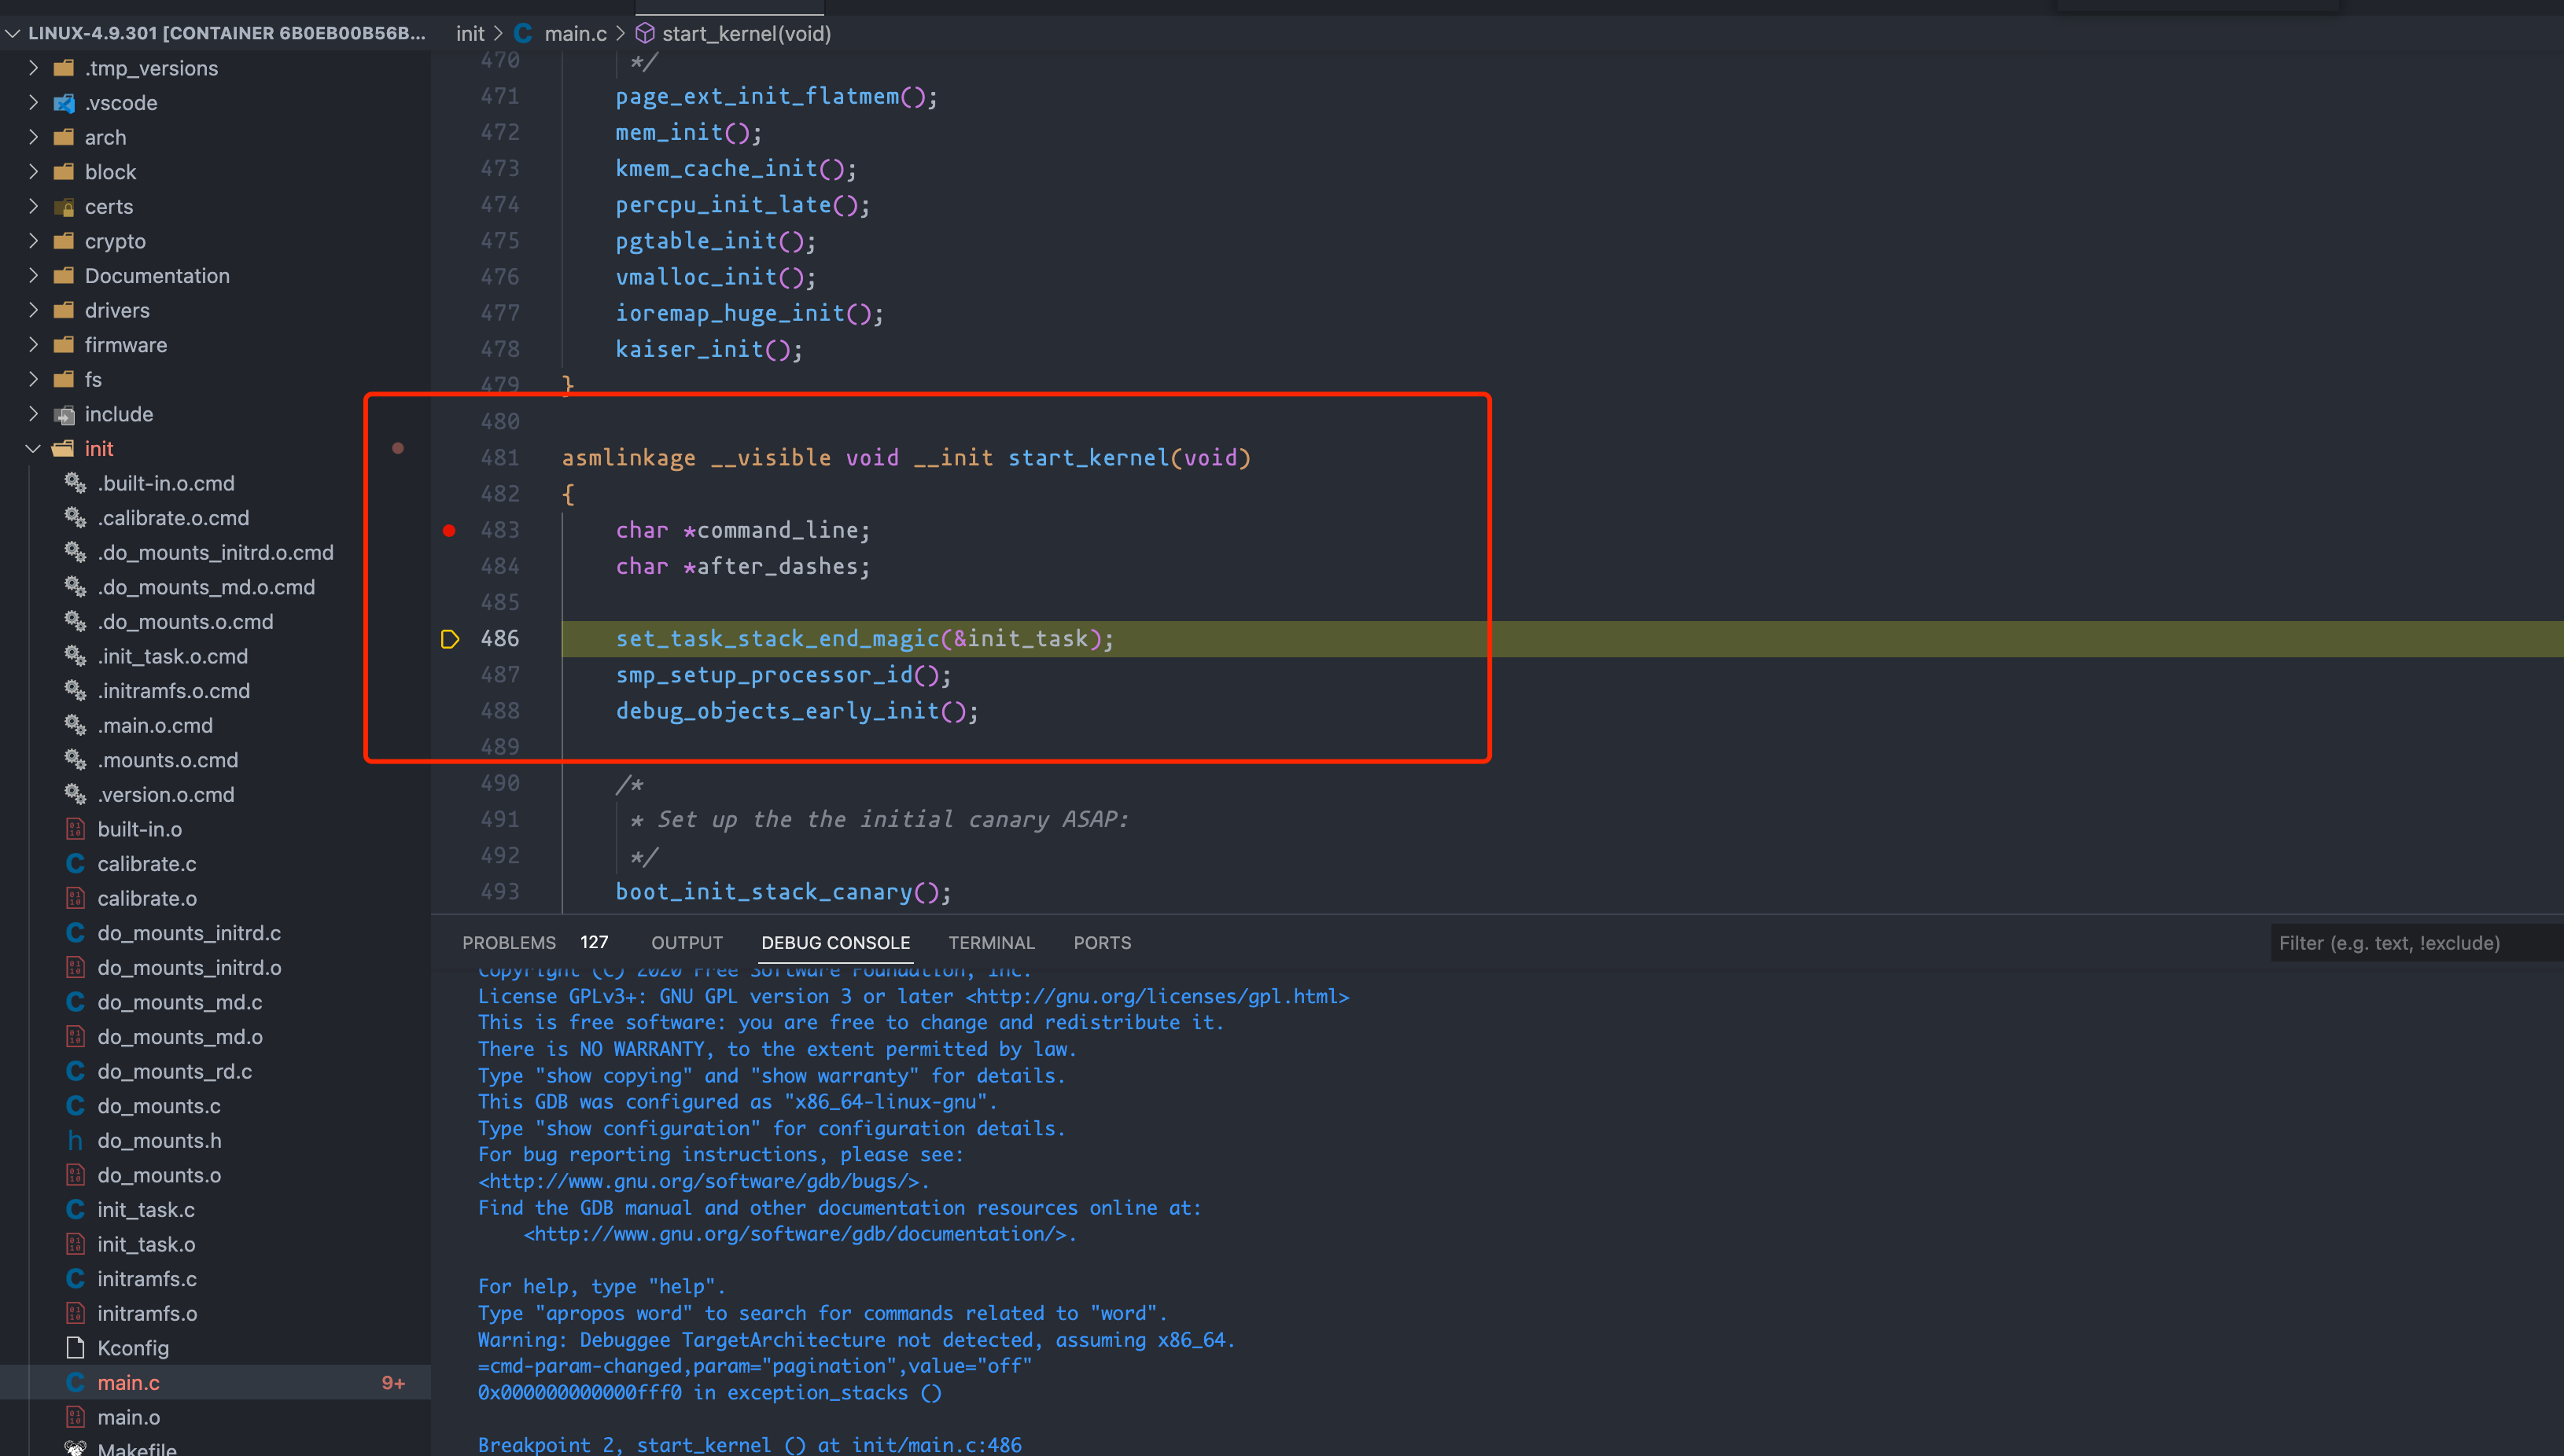Click the Kconfig document icon

[75, 1348]
